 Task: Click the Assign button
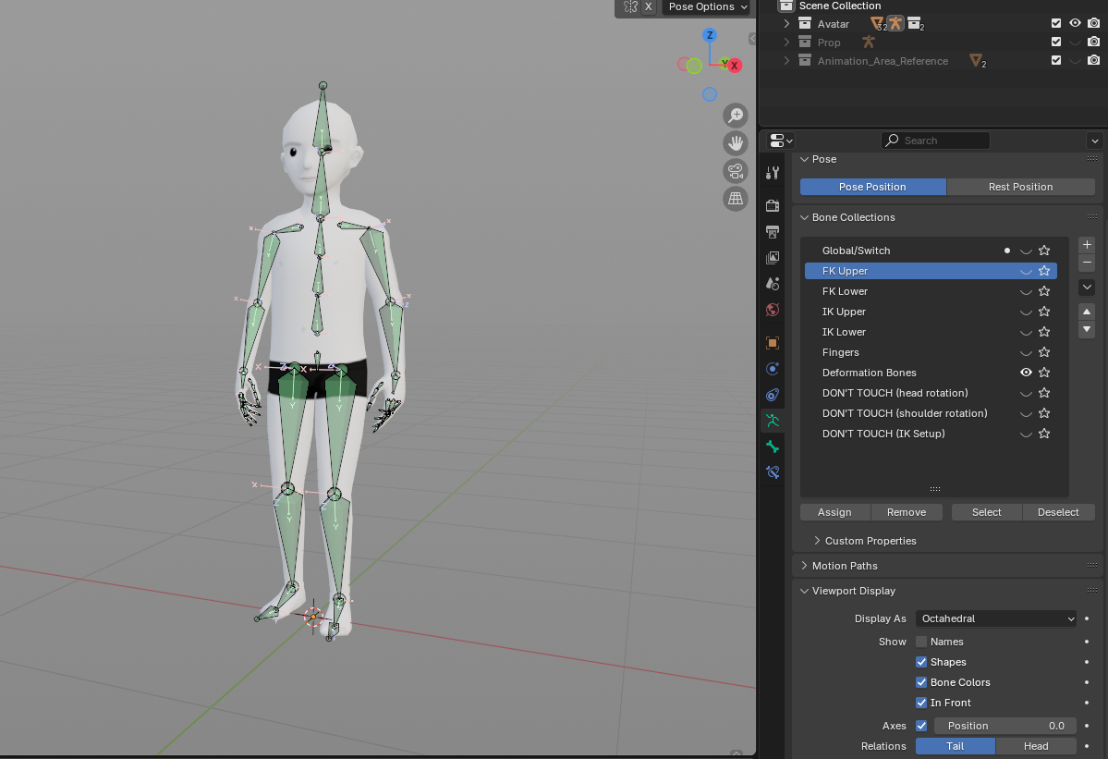(834, 512)
